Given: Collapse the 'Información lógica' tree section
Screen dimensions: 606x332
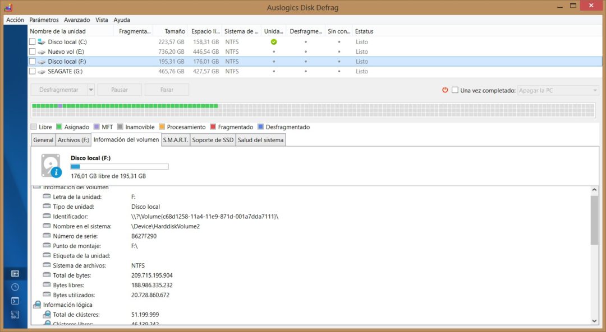Looking at the screenshot, I should (37, 305).
